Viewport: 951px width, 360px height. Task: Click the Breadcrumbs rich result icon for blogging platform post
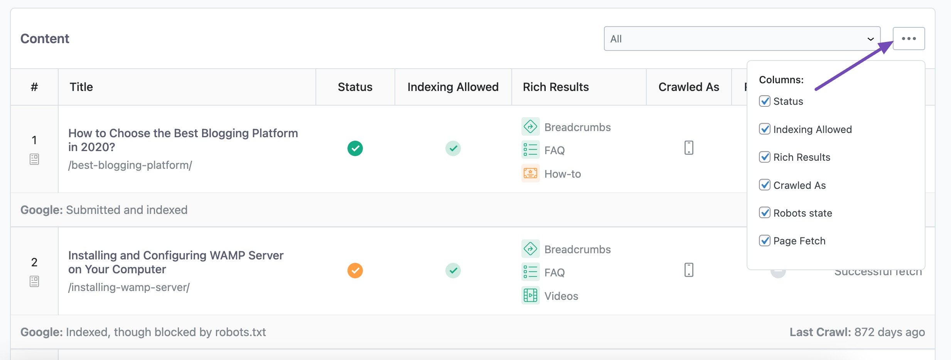tap(531, 126)
